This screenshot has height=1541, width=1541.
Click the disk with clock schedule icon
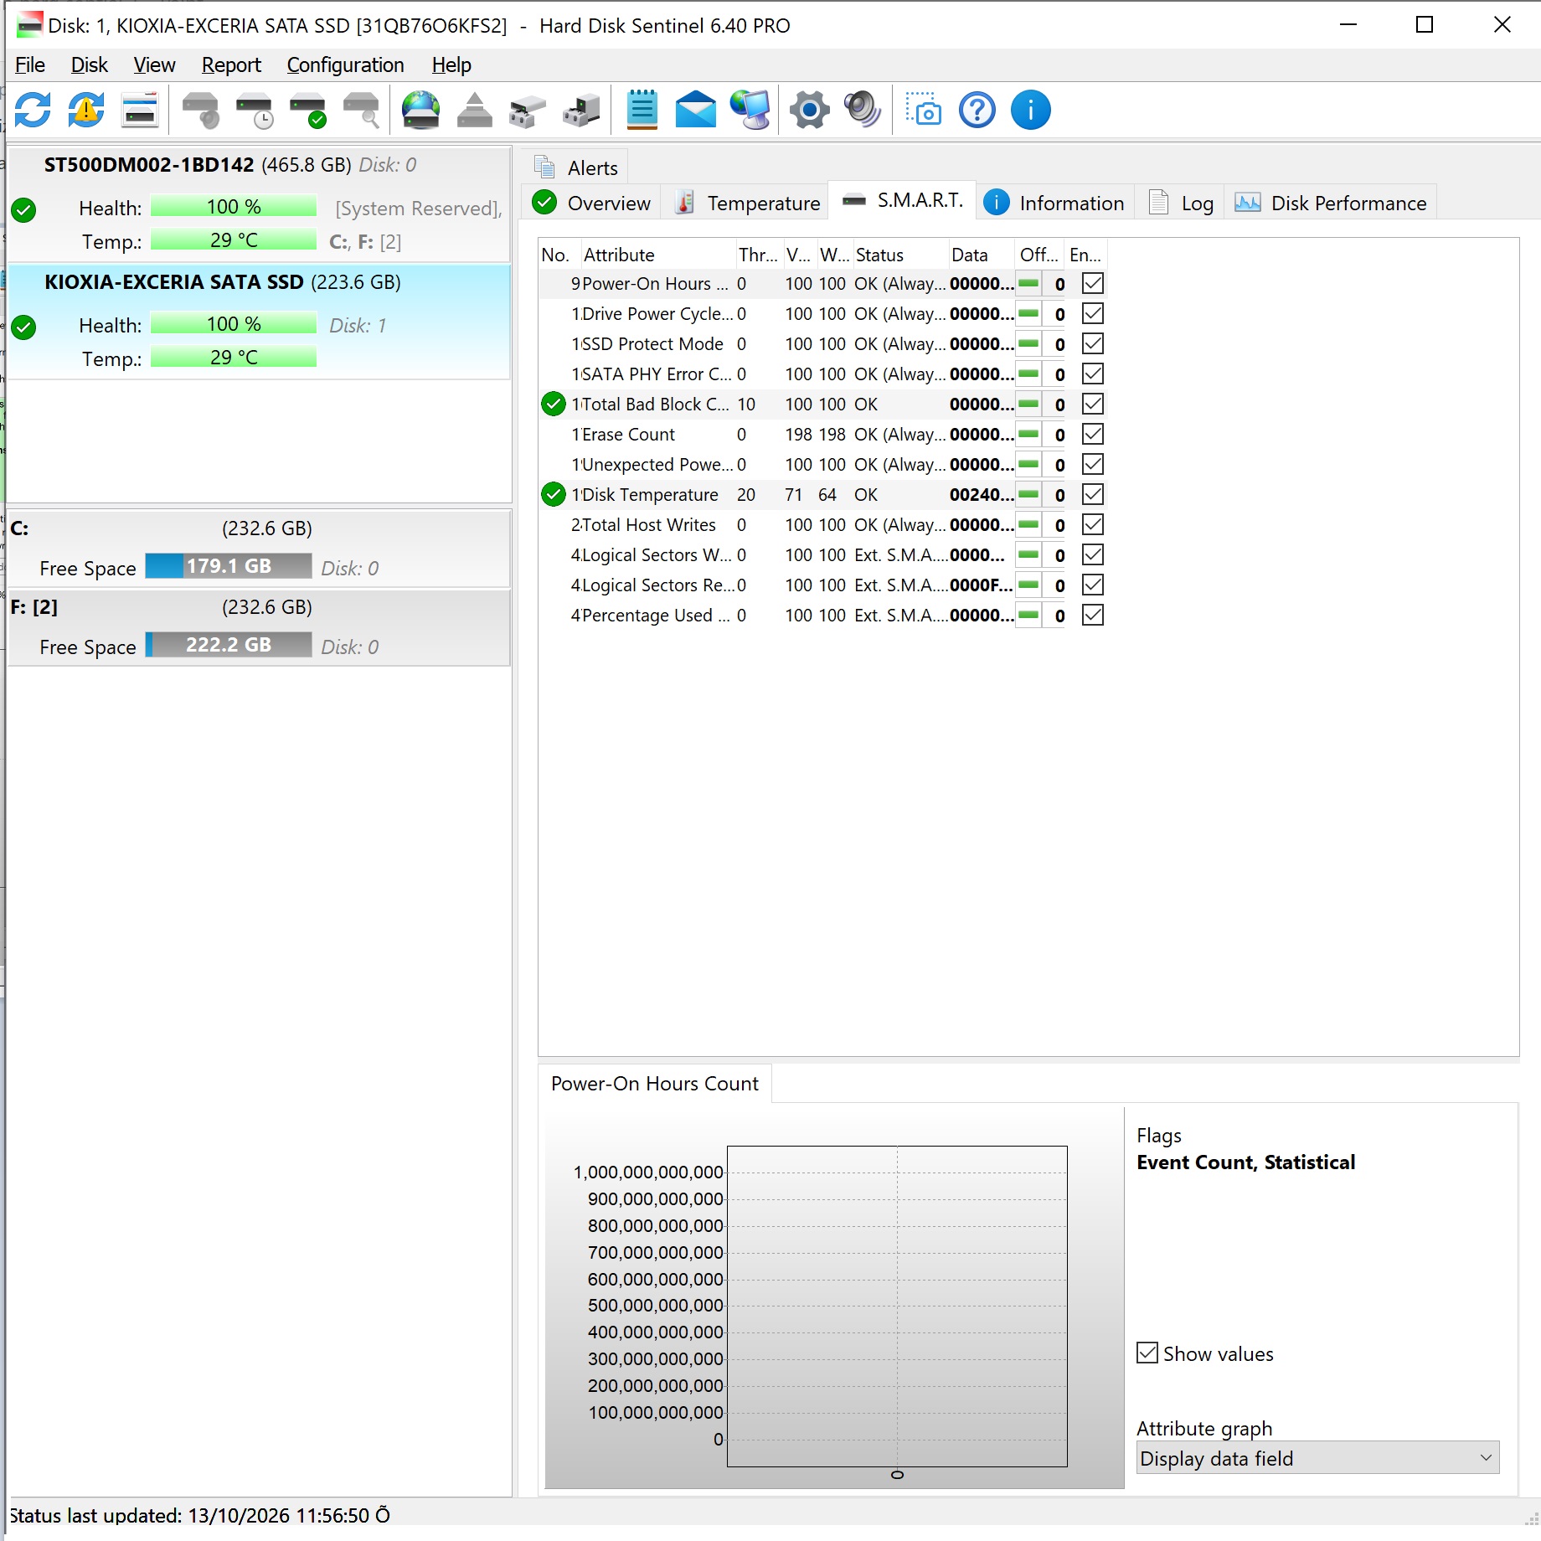(254, 110)
